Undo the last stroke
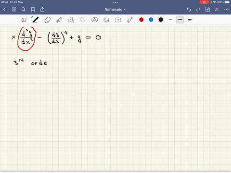The height and width of the screenshot is (173, 231). [189, 10]
